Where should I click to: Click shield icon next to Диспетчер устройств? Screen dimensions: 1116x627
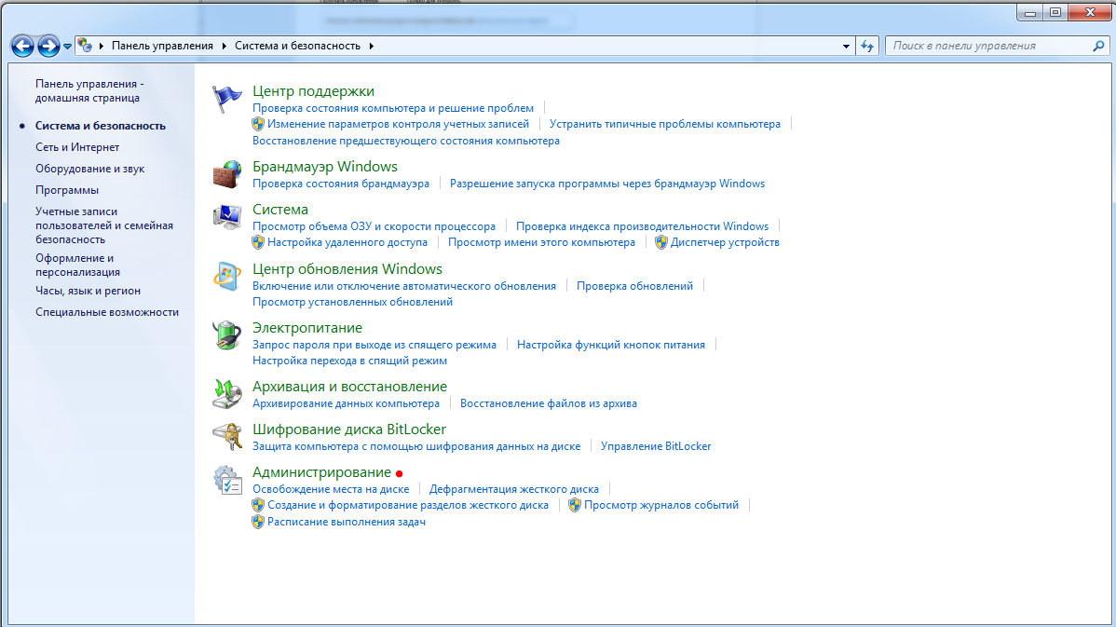[661, 242]
